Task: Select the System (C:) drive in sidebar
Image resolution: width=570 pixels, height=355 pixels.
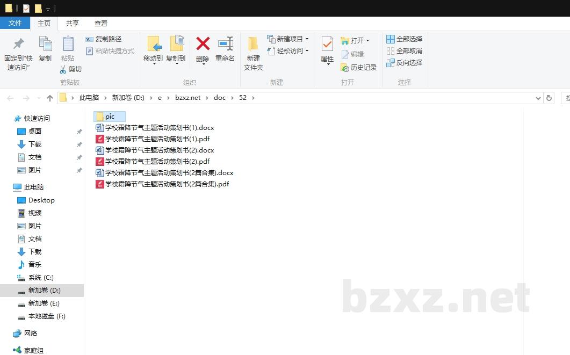Action: [x=41, y=278]
